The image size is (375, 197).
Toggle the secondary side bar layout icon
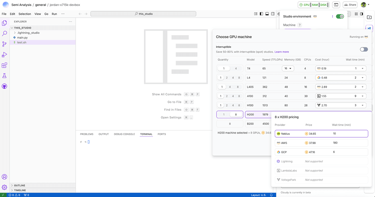click(x=273, y=14)
